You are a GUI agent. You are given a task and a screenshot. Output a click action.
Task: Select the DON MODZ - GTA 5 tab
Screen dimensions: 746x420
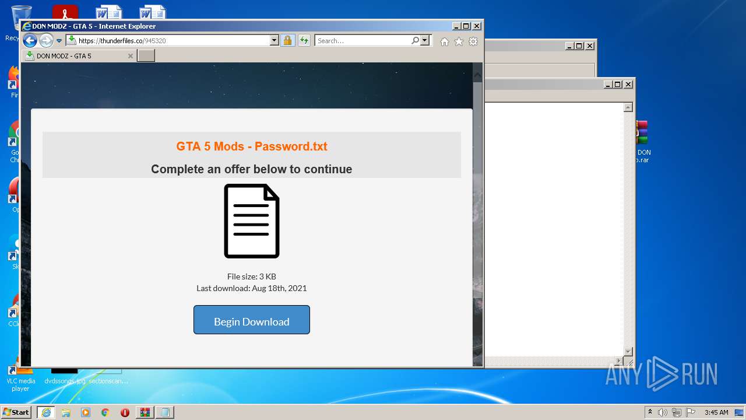[79, 56]
